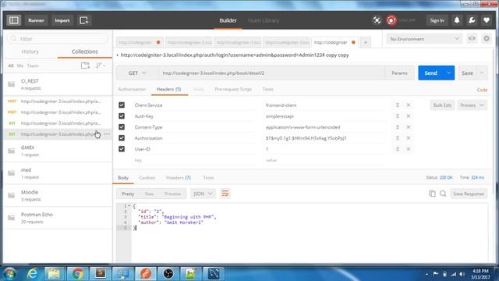
Task: Click the environment quick look eye icon
Action: point(472,39)
